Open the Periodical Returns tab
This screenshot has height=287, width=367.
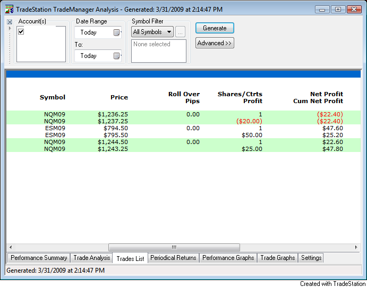(174, 258)
